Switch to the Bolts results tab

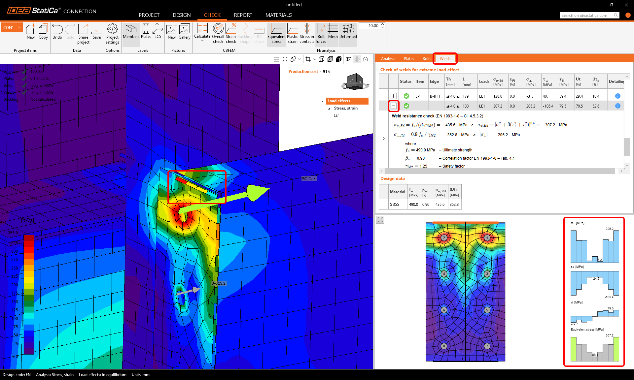pos(426,58)
